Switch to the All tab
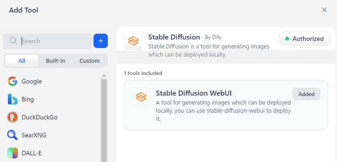This screenshot has height=162, width=337. [22, 61]
